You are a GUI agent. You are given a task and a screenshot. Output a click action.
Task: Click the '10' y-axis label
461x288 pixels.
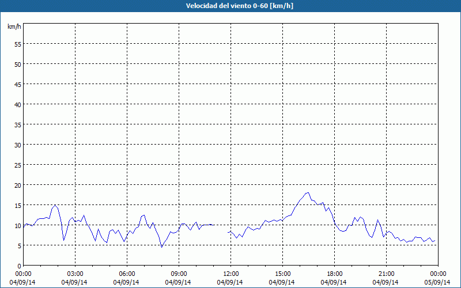coord(18,226)
